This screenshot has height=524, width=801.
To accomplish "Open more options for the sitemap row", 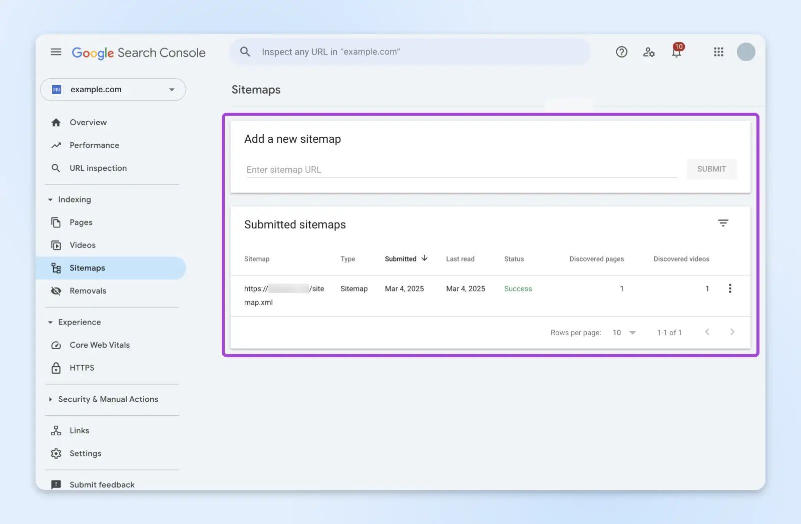I will (x=730, y=289).
